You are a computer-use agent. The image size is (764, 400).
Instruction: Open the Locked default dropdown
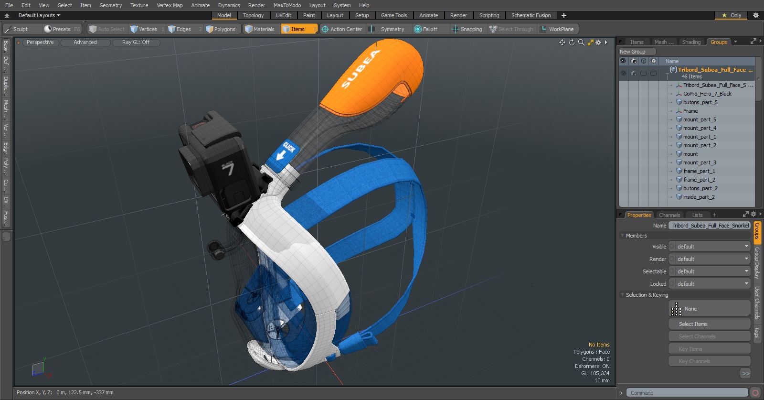[710, 284]
